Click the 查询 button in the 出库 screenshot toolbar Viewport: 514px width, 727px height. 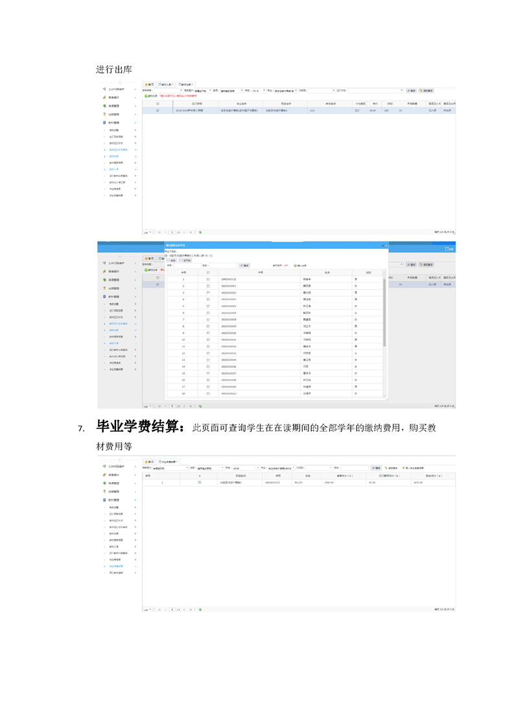pyautogui.click(x=411, y=91)
